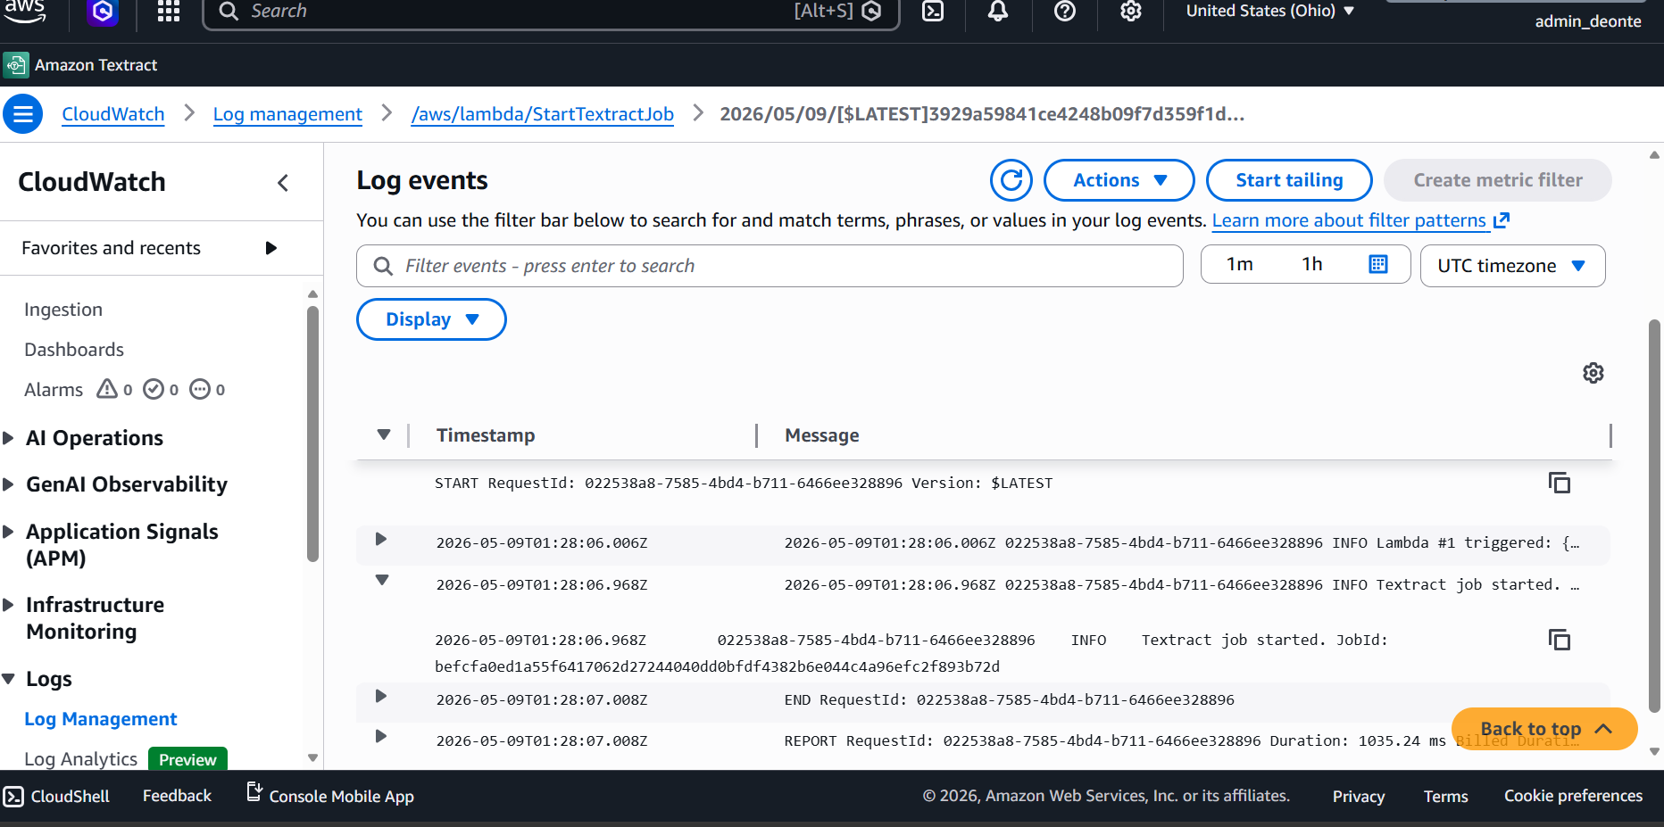Click Start tailing button
The image size is (1664, 827).
(1289, 180)
